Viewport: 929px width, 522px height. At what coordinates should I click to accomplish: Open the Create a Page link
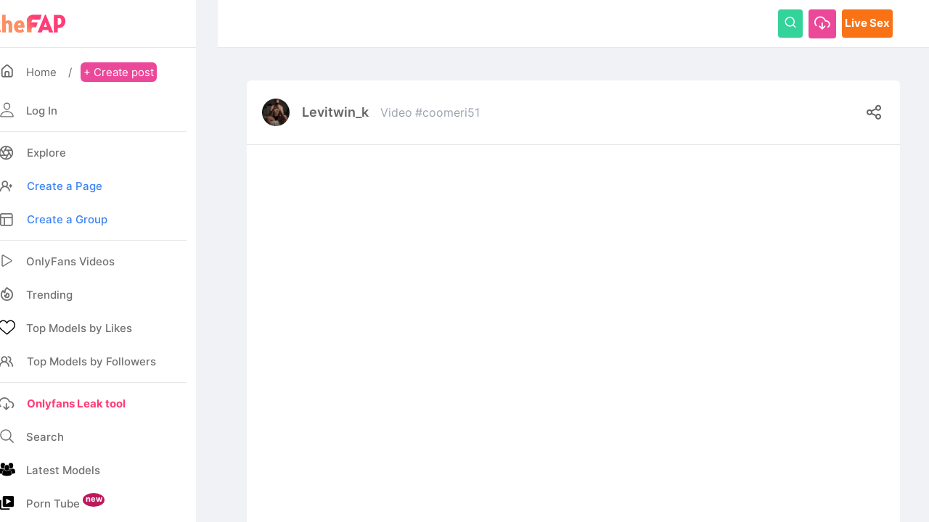click(65, 186)
